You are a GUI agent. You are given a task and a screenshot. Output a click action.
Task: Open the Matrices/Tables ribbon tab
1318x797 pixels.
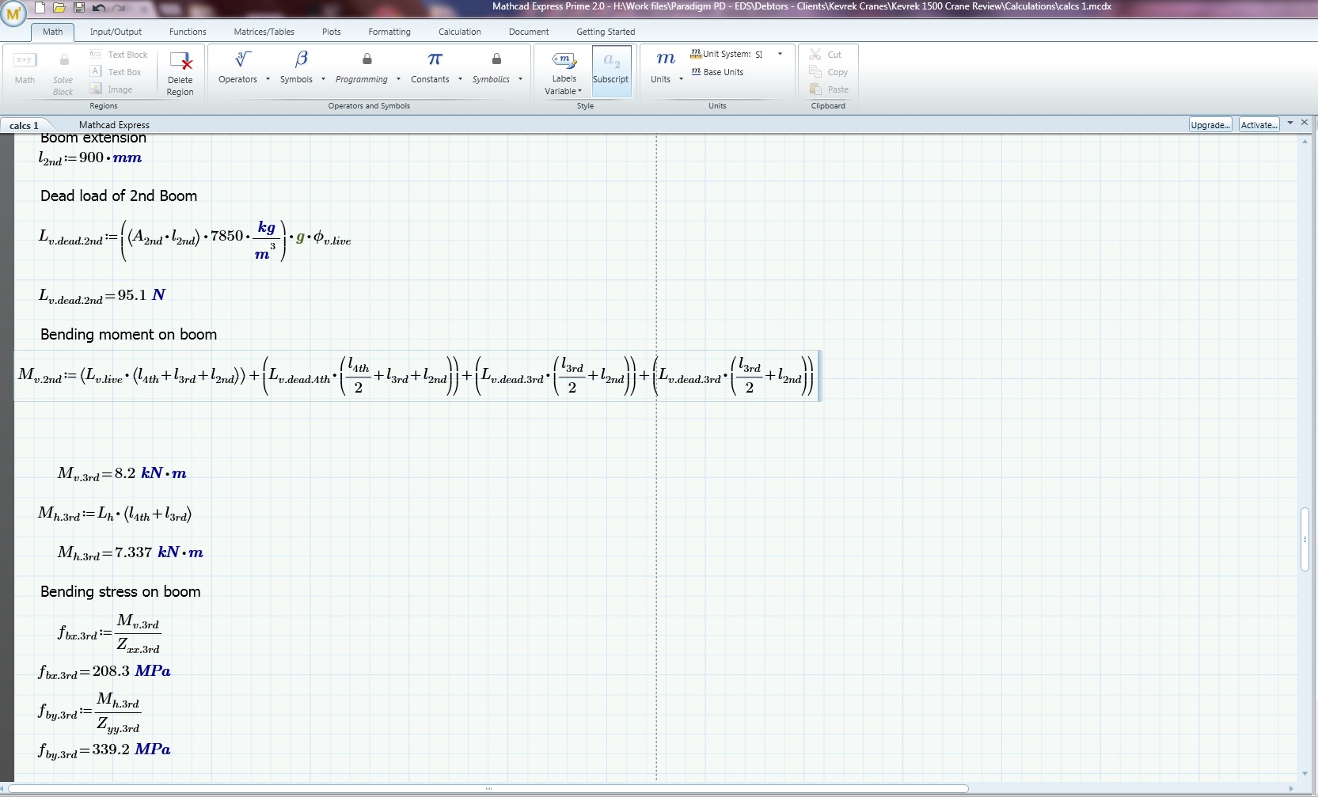click(x=264, y=32)
